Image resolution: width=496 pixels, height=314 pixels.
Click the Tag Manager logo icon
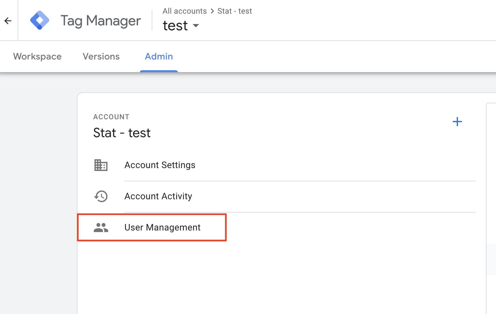coord(40,20)
